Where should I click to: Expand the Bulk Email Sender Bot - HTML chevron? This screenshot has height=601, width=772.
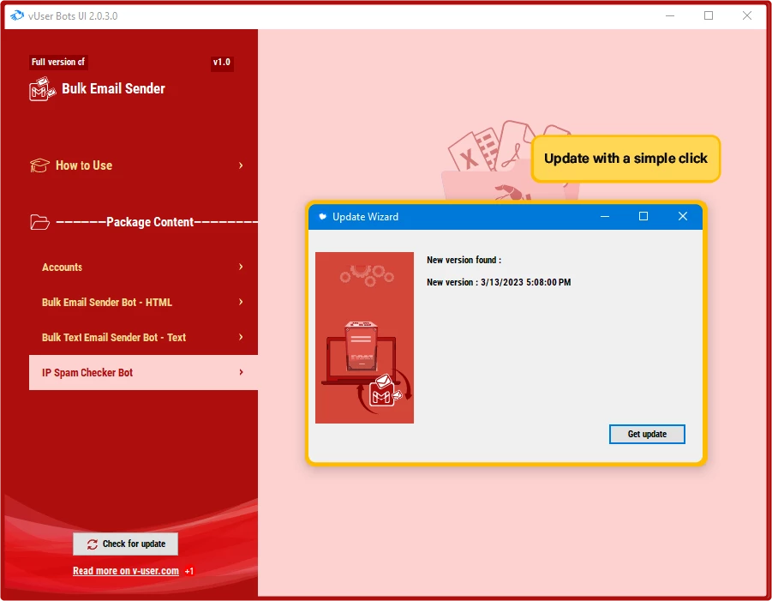pyautogui.click(x=241, y=302)
